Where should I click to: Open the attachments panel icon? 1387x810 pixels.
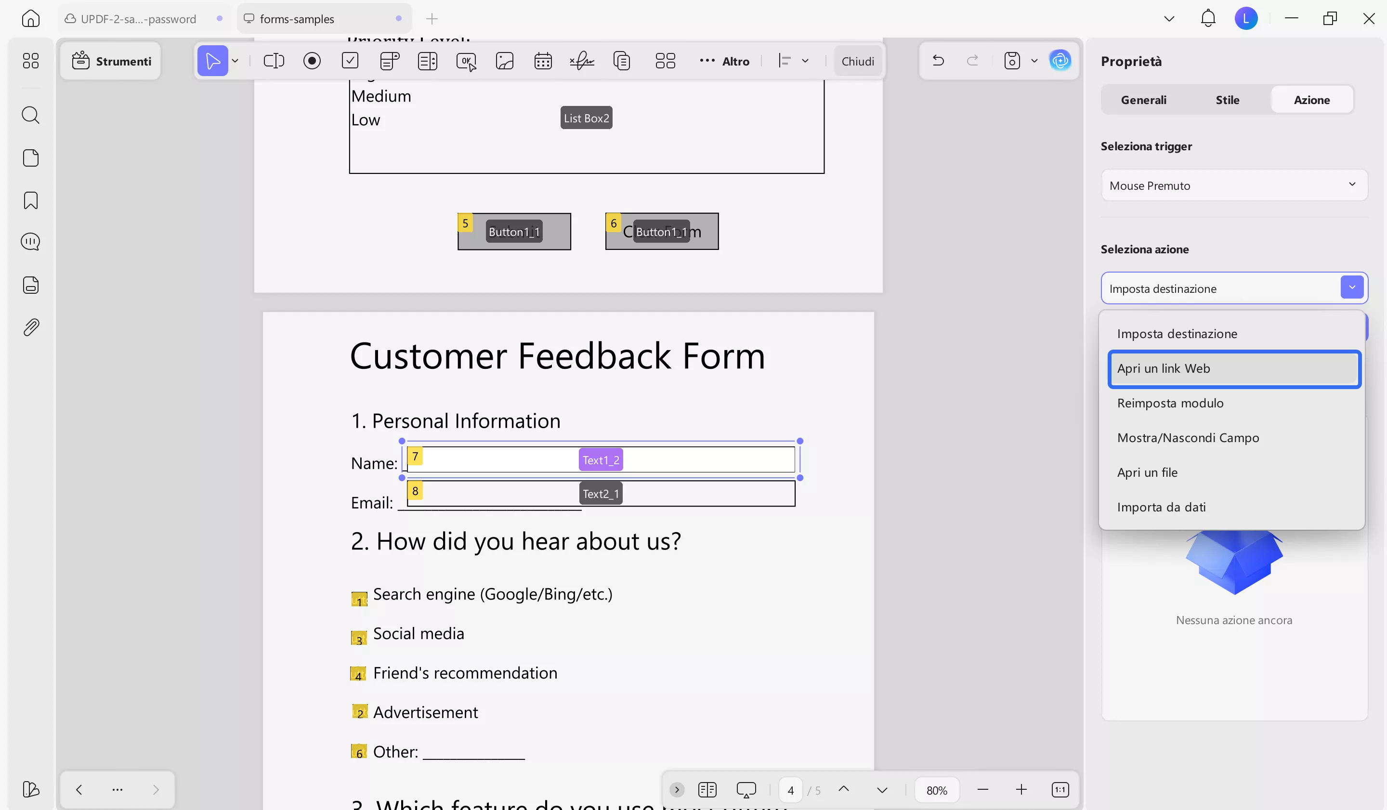[x=31, y=327]
